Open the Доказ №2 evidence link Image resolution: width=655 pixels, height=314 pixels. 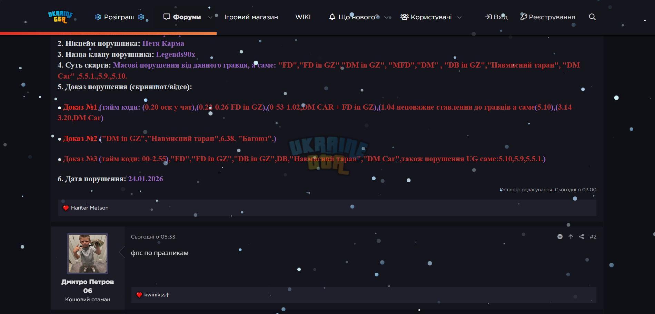pyautogui.click(x=80, y=139)
